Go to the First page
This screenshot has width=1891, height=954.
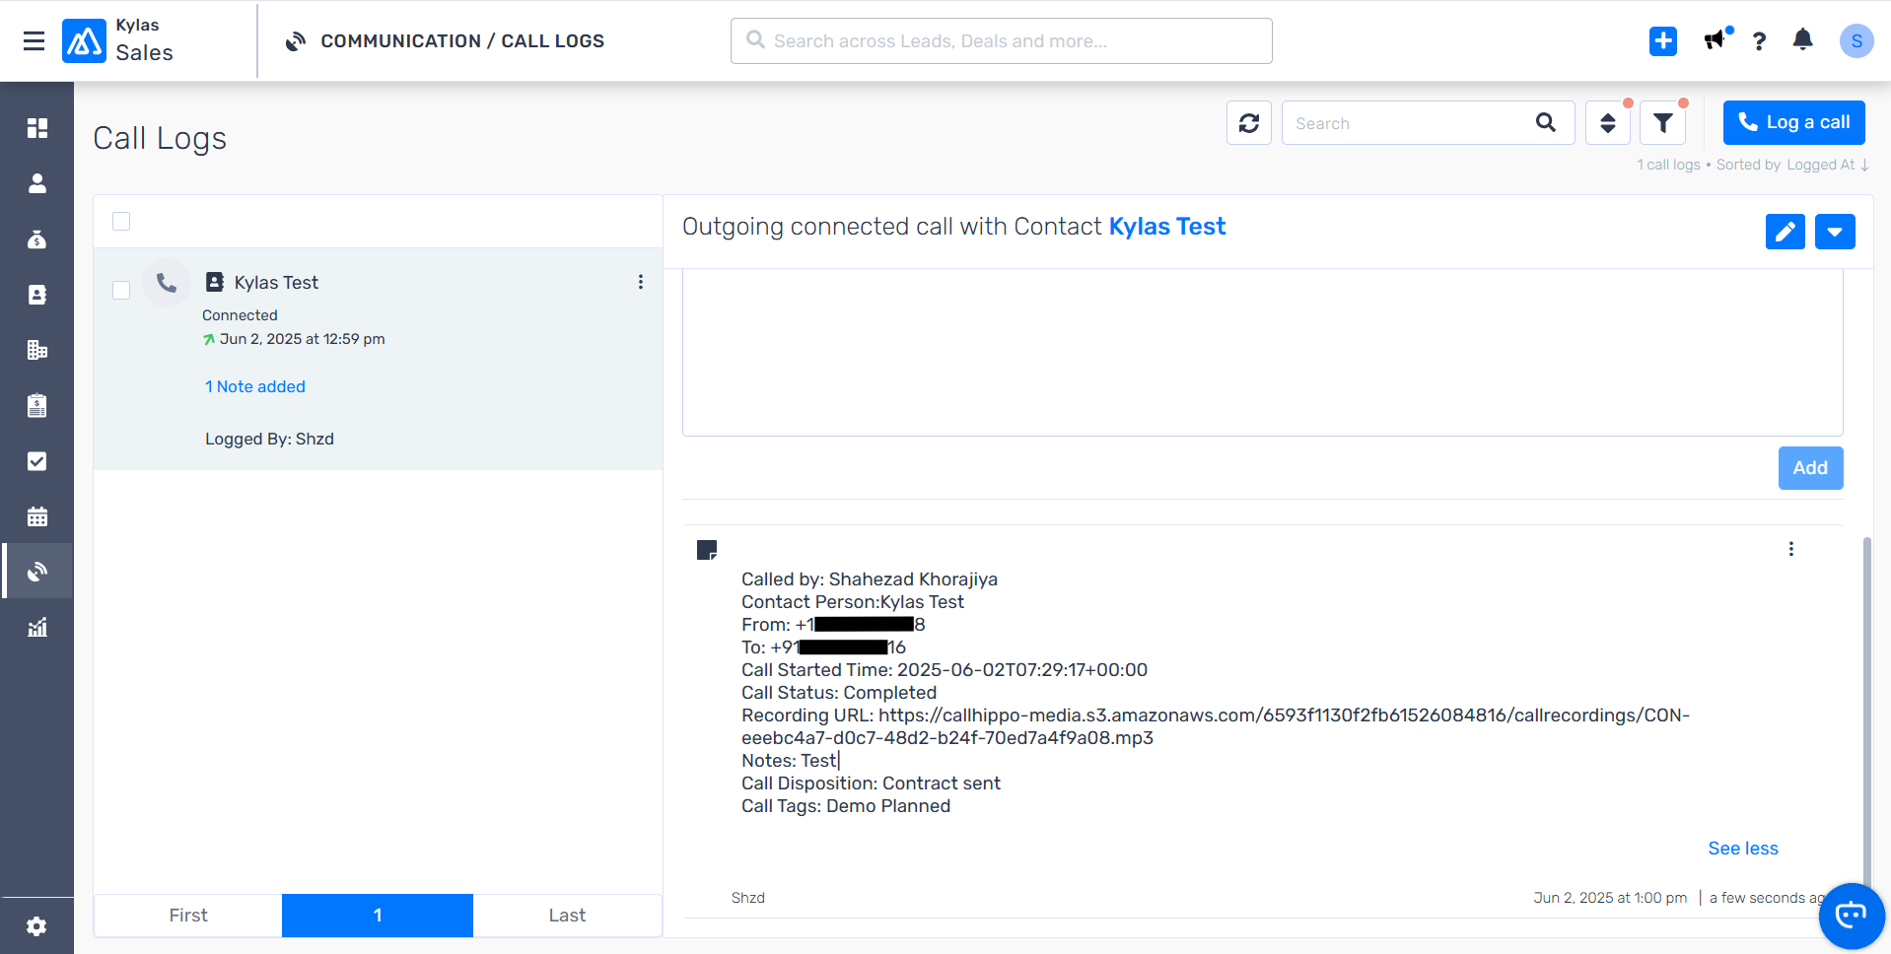coord(188,916)
